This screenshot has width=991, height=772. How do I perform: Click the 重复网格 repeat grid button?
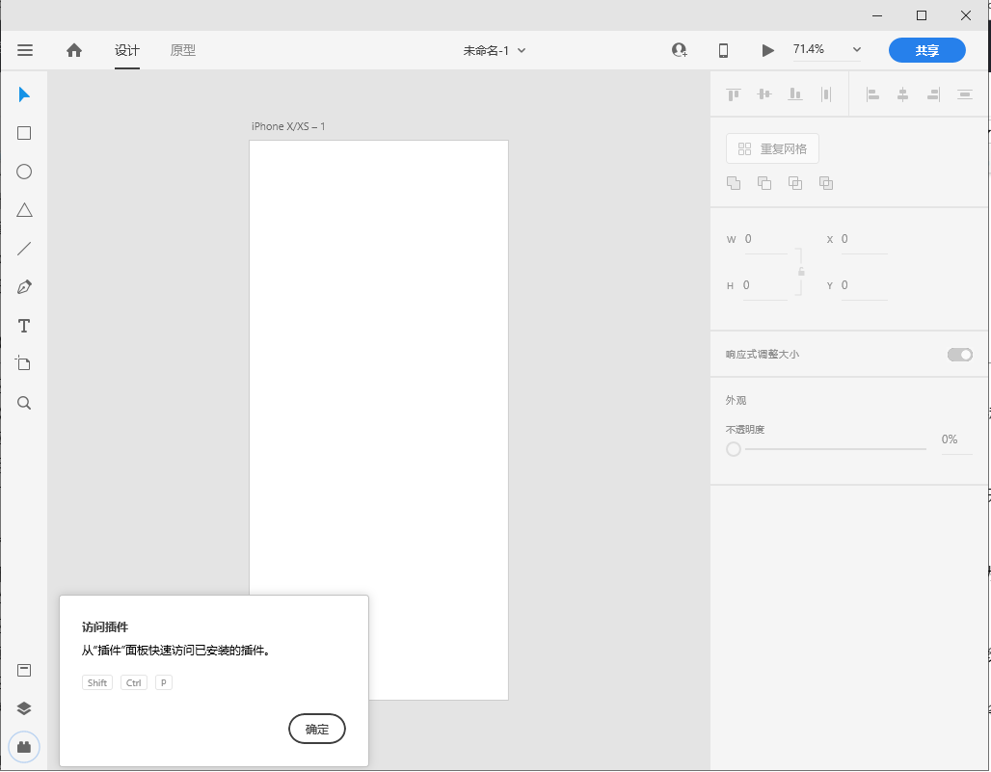[x=772, y=148]
